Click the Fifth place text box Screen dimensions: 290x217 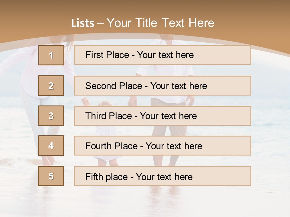pyautogui.click(x=163, y=176)
